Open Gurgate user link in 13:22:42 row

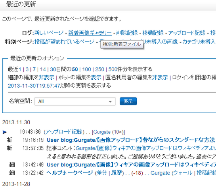click(161, 173)
